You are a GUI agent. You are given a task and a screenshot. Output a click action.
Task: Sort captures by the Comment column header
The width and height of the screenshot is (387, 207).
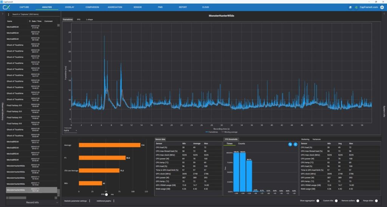48,21
